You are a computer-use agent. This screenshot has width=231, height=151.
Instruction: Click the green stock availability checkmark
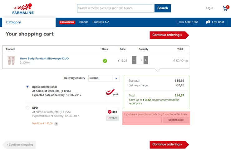tap(105, 61)
